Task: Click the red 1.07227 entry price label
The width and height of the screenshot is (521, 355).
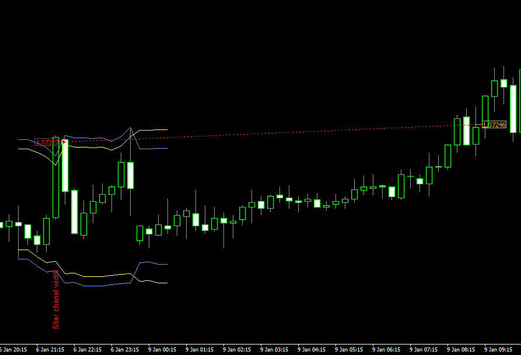Action: [x=47, y=142]
